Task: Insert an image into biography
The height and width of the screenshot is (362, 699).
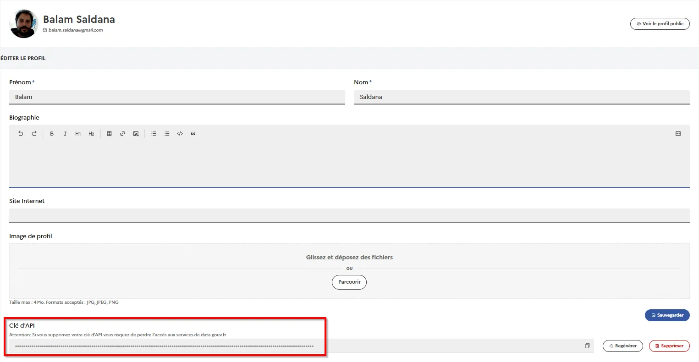Action: (136, 134)
